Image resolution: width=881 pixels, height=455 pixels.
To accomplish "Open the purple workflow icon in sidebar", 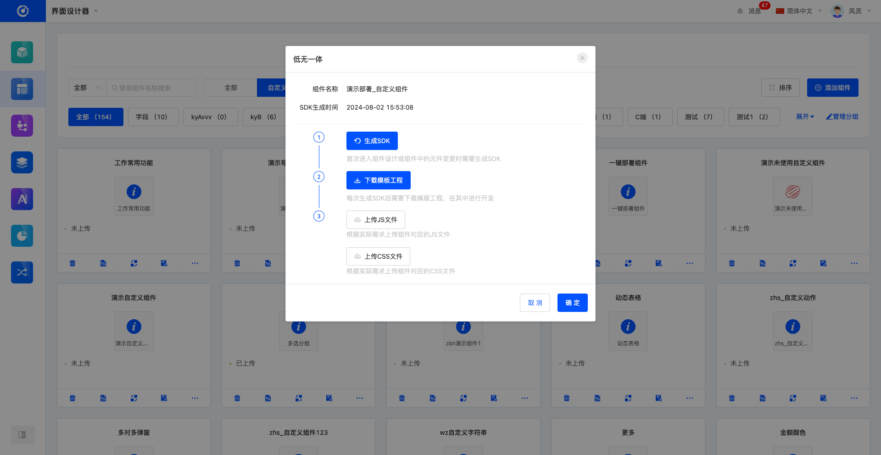I will (x=22, y=126).
